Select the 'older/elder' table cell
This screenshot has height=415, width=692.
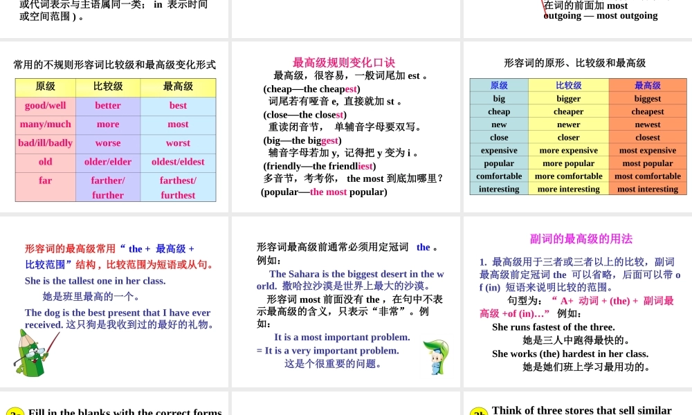108,163
